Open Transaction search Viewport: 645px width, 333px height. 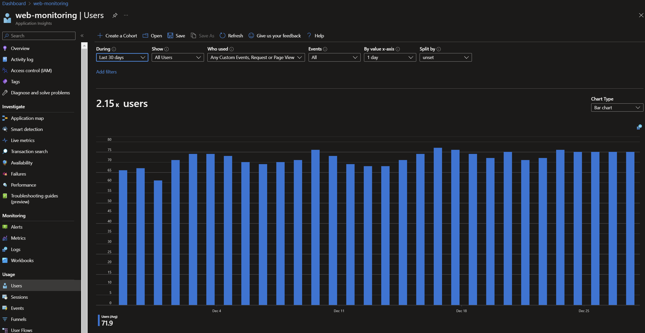[x=29, y=151]
